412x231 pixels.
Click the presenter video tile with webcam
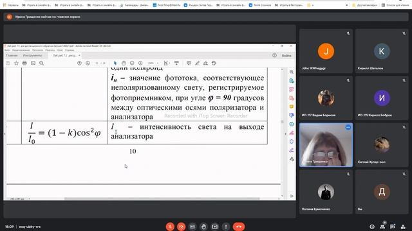[x=326, y=145]
